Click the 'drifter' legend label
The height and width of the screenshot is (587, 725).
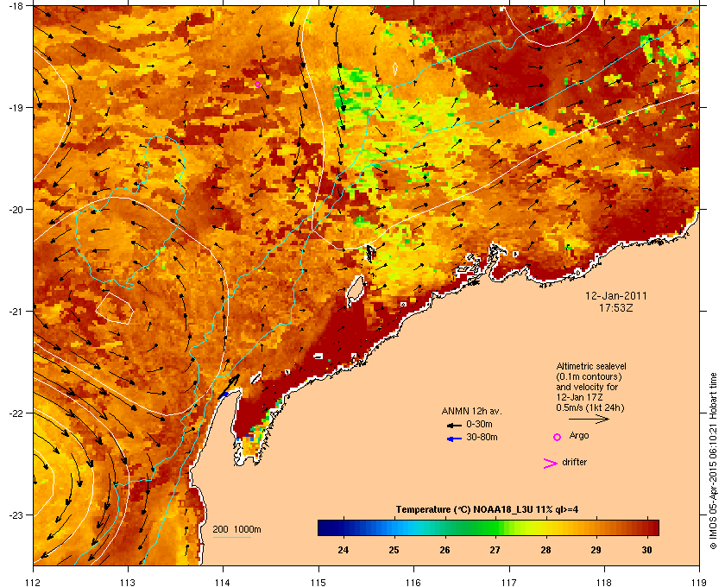tap(574, 462)
